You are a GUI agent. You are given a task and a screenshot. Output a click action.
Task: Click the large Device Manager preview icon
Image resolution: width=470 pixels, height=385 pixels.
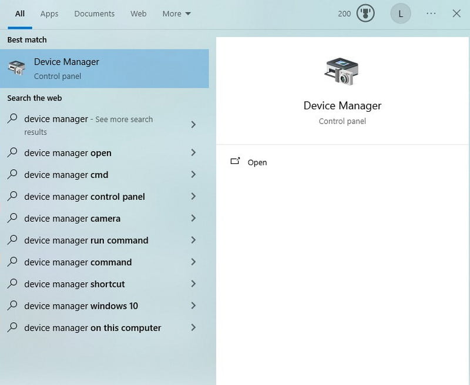pos(342,72)
